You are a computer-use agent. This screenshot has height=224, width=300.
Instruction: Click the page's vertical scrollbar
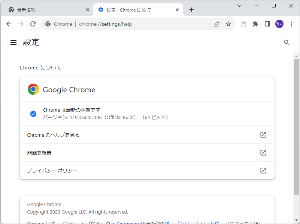pos(296,127)
